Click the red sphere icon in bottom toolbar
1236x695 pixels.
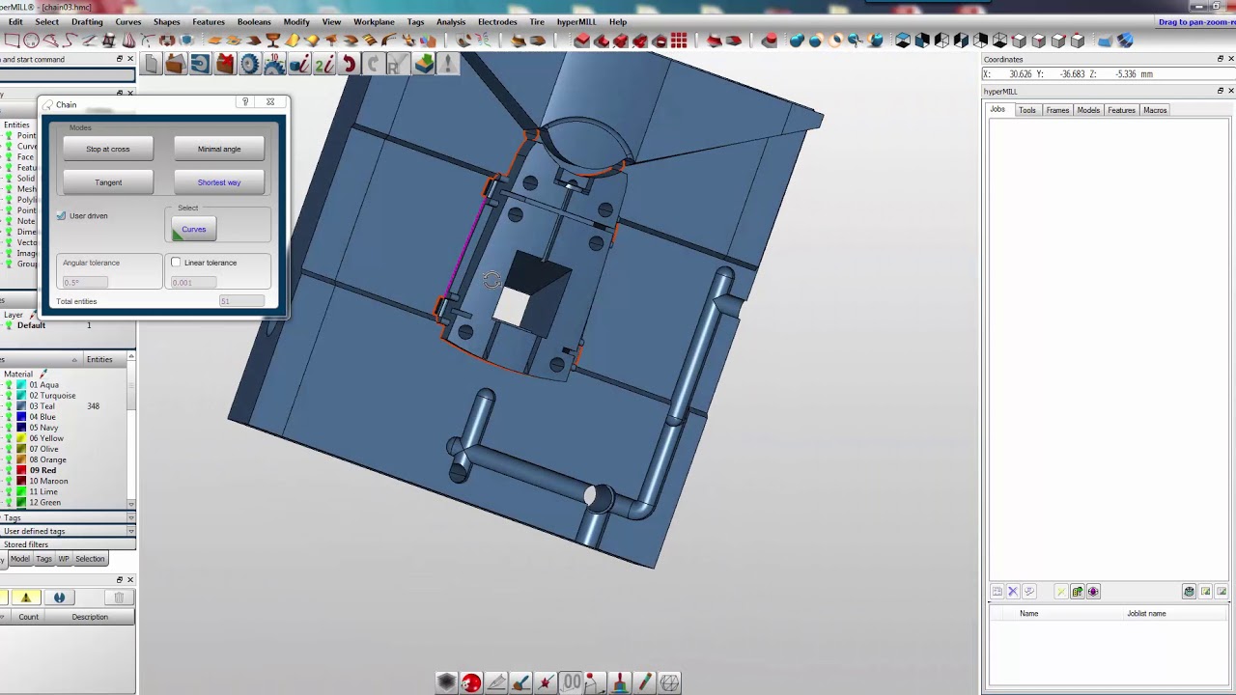470,683
